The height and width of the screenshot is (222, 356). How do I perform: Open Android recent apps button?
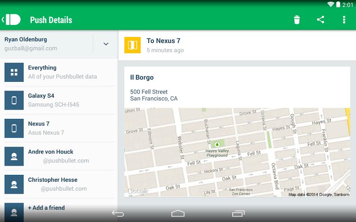click(238, 213)
